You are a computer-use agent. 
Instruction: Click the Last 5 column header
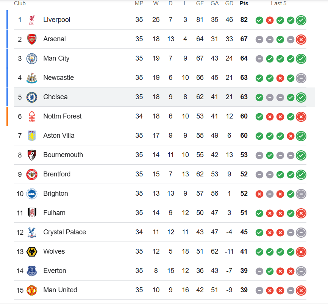(279, 3)
